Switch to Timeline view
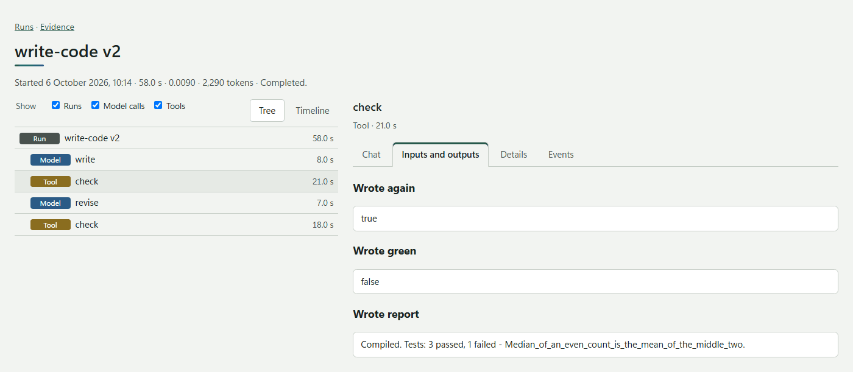This screenshot has width=853, height=372. (x=313, y=111)
